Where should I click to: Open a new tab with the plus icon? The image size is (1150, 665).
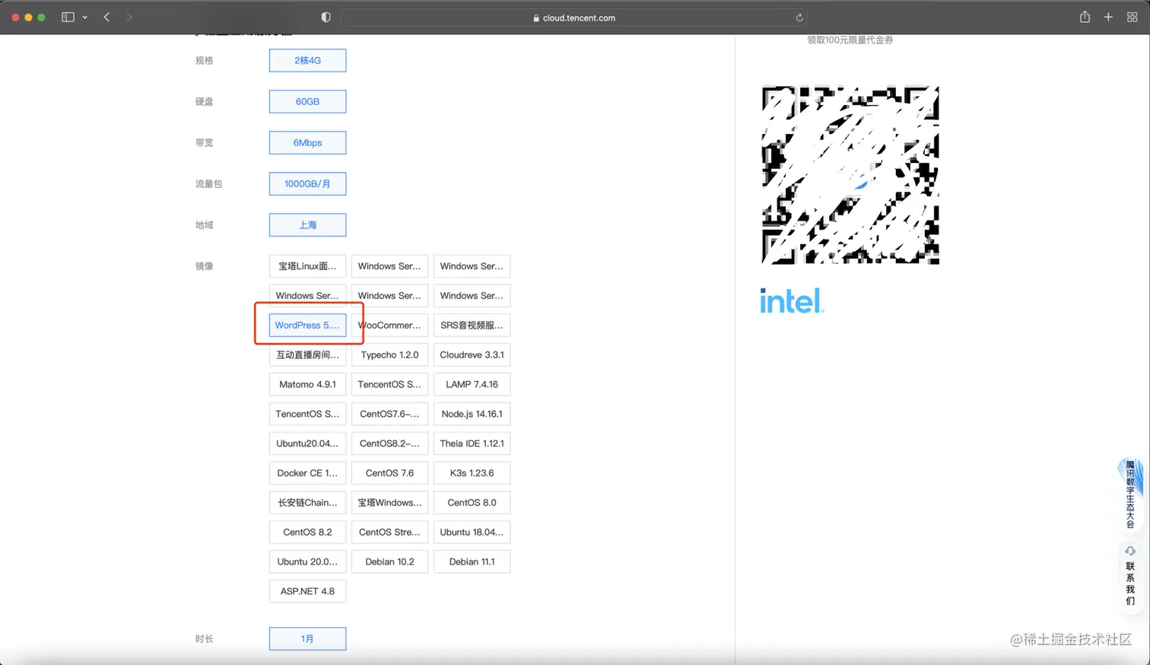pyautogui.click(x=1108, y=17)
